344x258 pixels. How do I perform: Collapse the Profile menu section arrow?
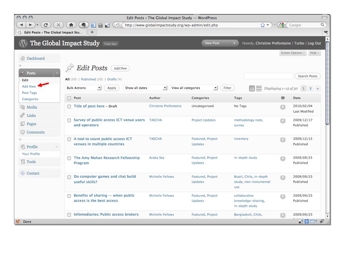[57, 147]
